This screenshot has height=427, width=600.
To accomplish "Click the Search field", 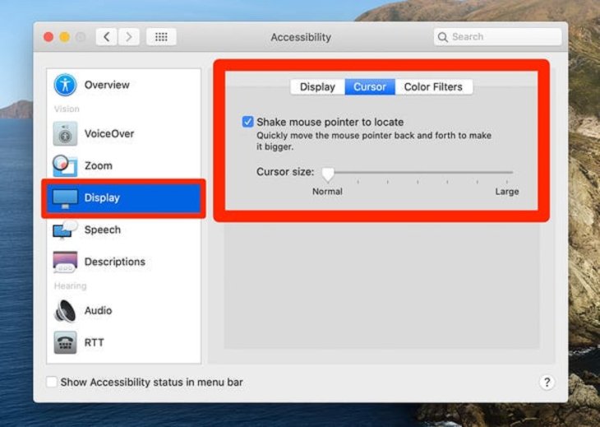I will coord(498,37).
